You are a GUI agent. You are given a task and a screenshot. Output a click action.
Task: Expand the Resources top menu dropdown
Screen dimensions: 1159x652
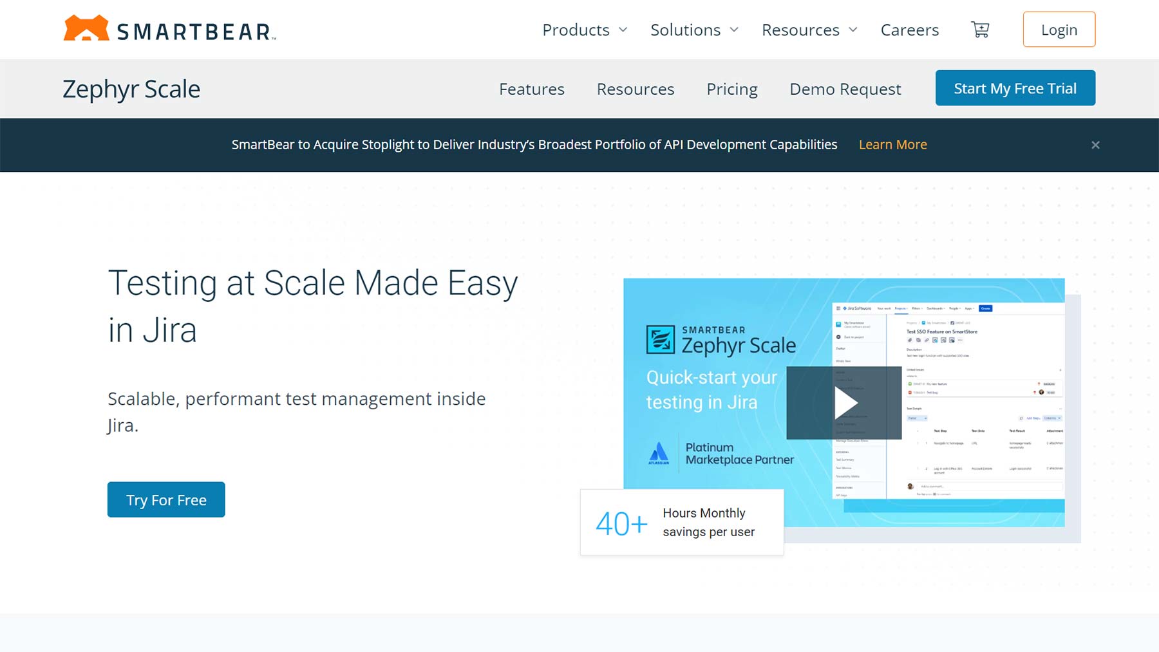click(x=809, y=30)
